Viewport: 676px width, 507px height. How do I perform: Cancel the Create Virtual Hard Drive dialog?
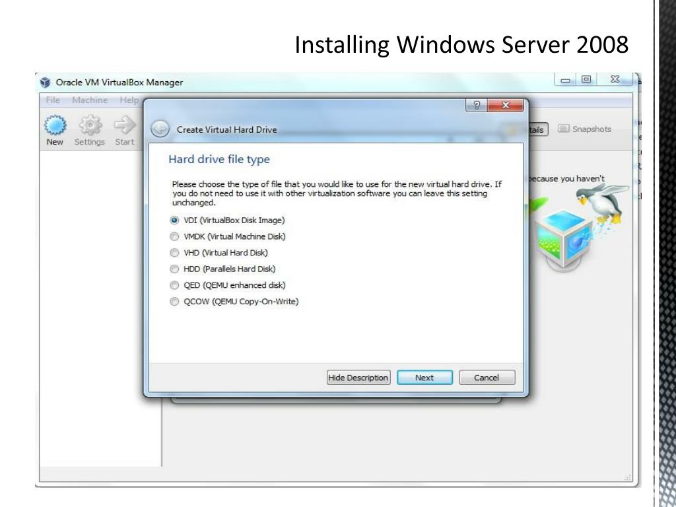487,378
